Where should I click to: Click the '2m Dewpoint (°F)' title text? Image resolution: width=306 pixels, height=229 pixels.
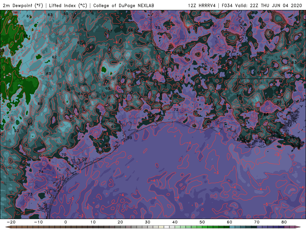tap(23, 5)
